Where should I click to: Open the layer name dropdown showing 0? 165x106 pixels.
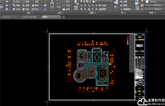tap(102, 2)
